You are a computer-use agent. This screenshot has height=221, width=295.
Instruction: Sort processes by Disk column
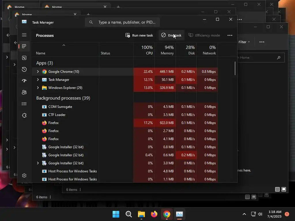coord(186,49)
